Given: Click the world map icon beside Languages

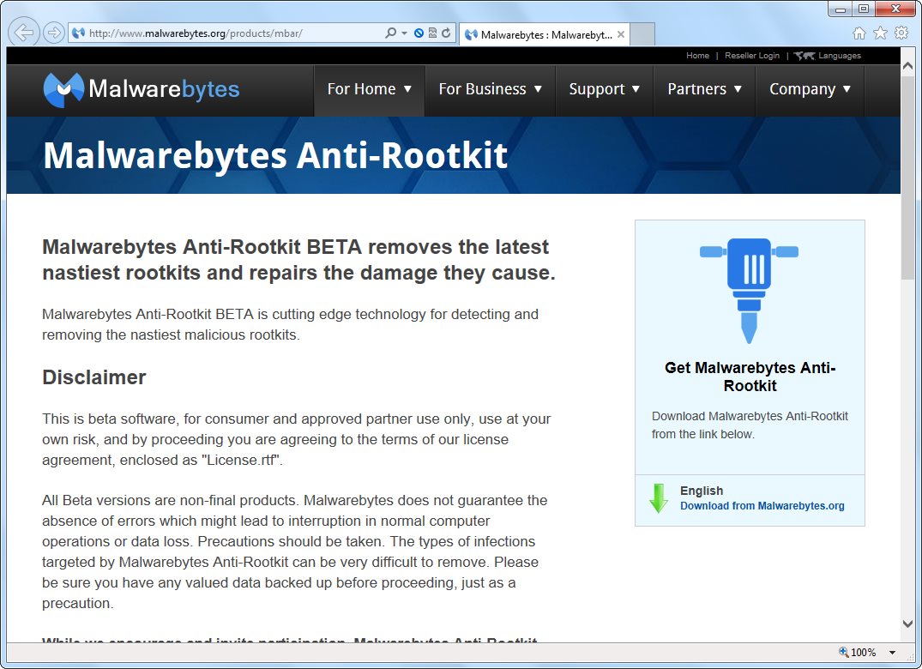Looking at the screenshot, I should [804, 55].
